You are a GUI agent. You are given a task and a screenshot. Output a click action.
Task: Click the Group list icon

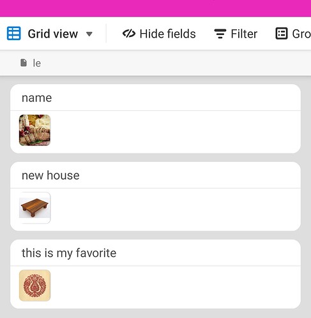[x=282, y=34]
